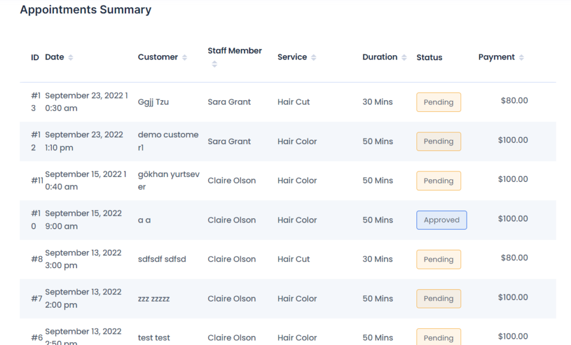Click the Pending badge for zzz zzzzz
The height and width of the screenshot is (345, 571).
(x=438, y=298)
